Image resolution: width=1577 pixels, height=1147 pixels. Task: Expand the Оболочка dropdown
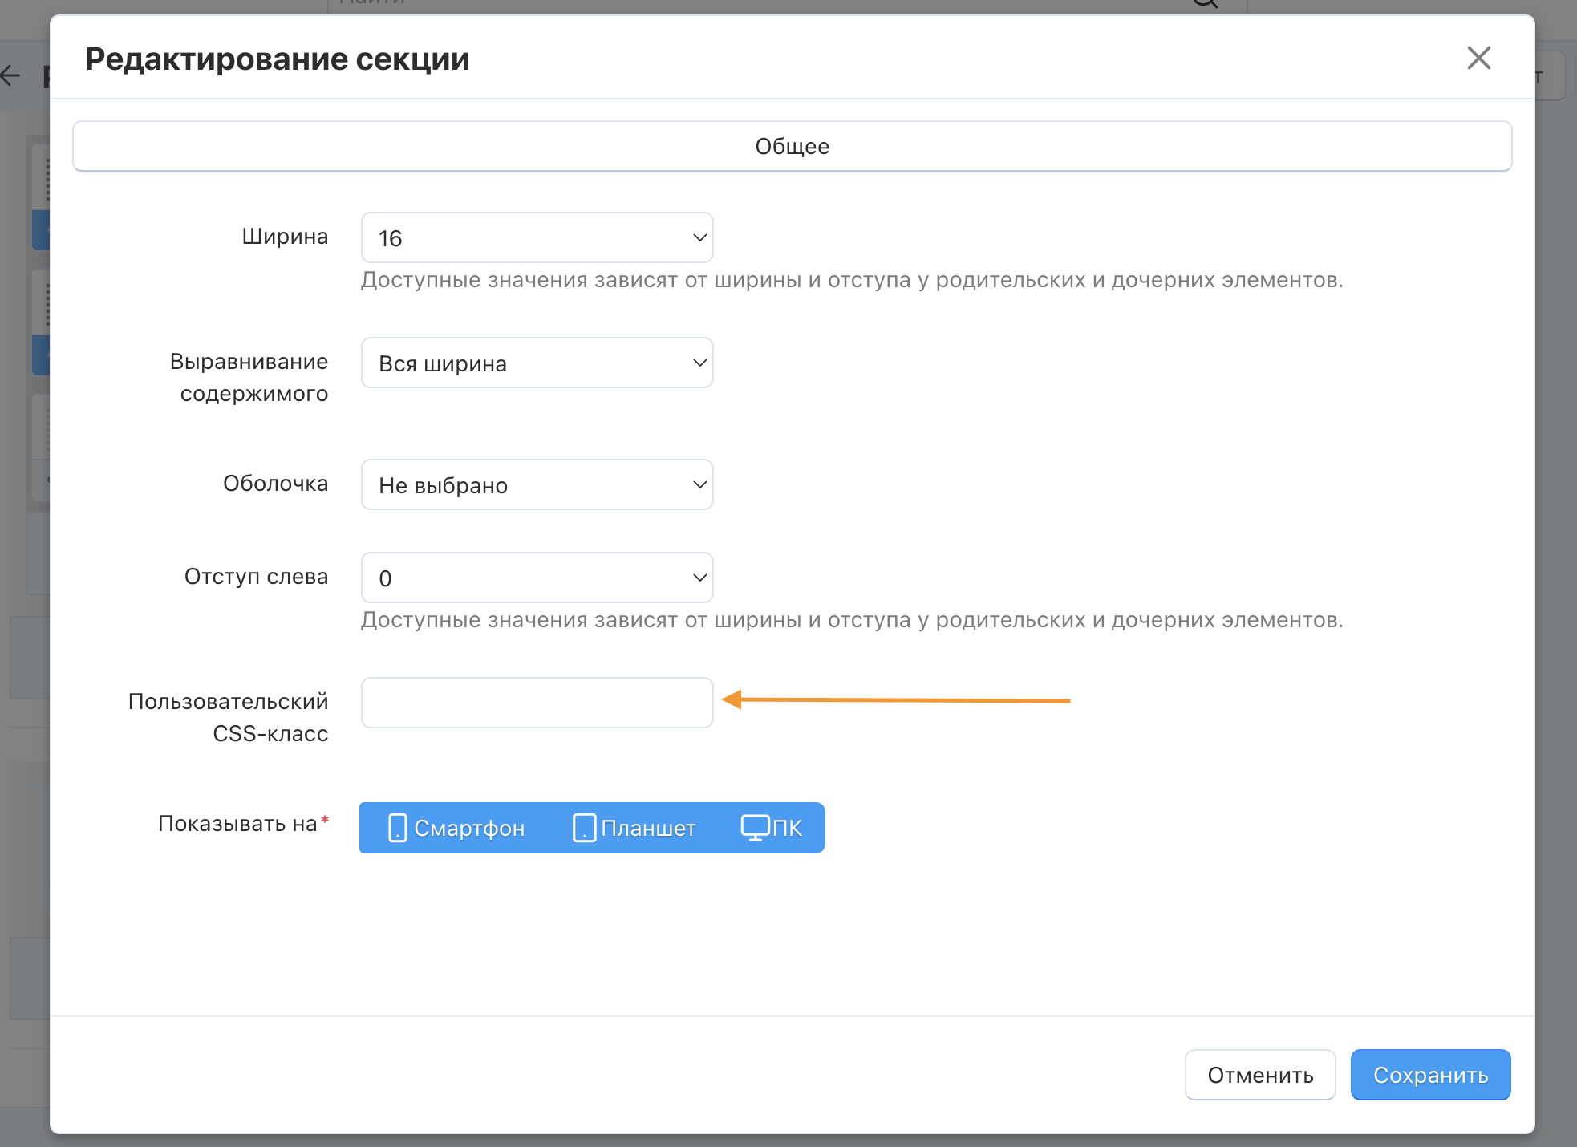click(x=537, y=485)
